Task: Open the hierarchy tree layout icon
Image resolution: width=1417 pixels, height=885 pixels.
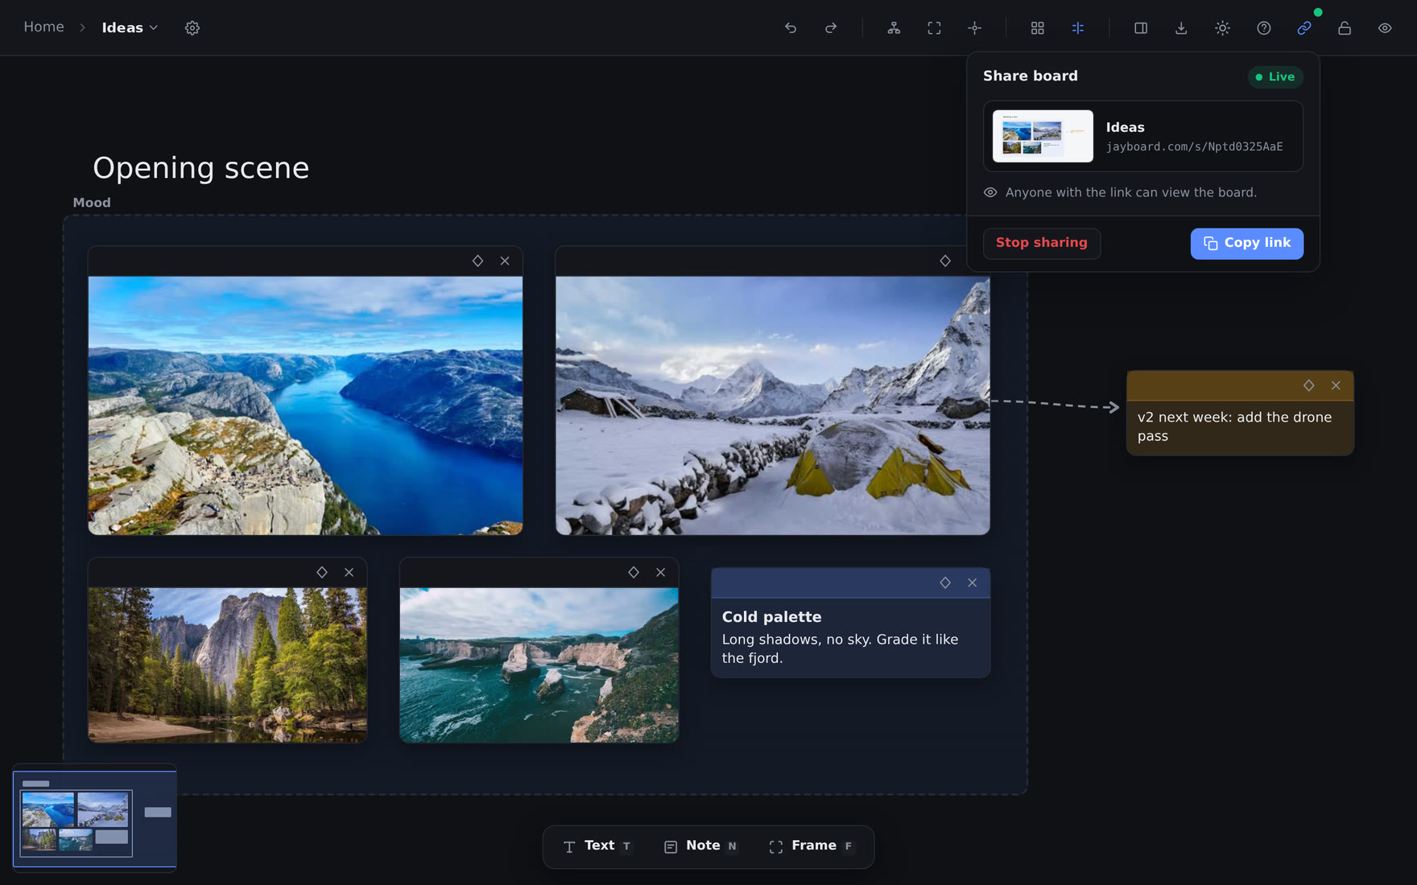Action: (x=894, y=28)
